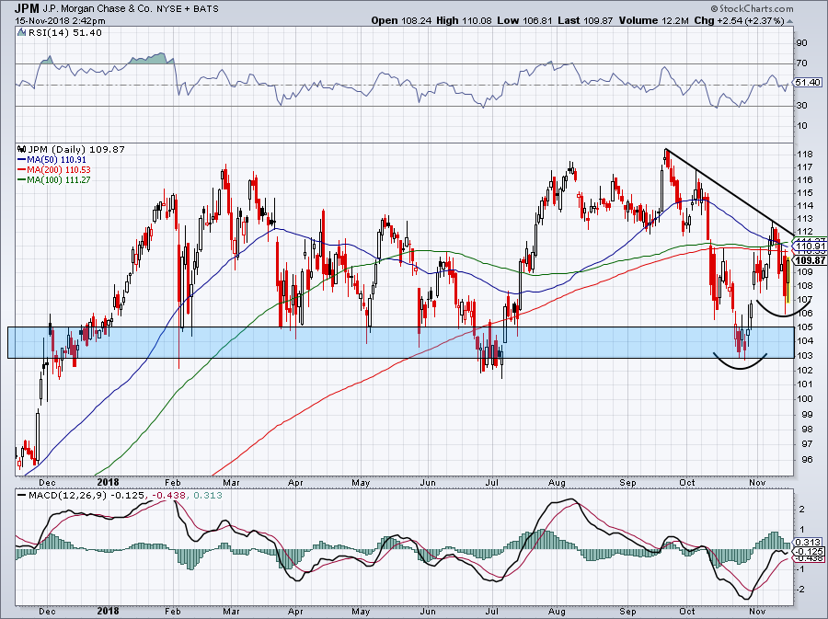828x619 pixels.
Task: Click the RSI(14) 51.40 legend label
Action: click(x=64, y=33)
